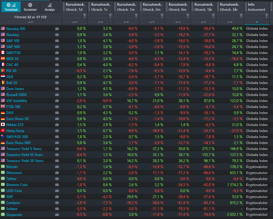The width and height of the screenshot is (273, 219).
Task: Open Treasury Yield 10 Years instrument
Action: (25, 155)
